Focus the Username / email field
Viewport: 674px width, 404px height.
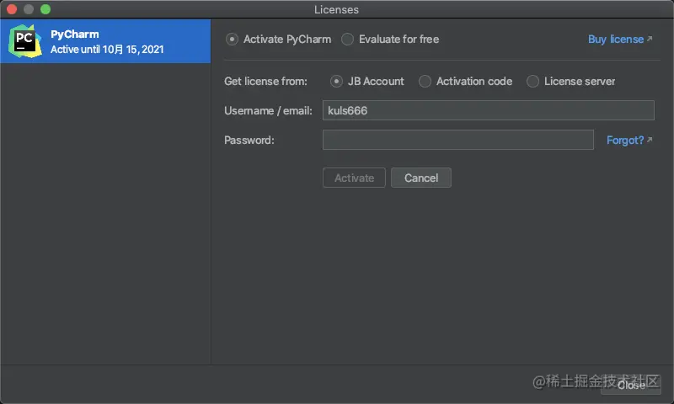pos(489,110)
